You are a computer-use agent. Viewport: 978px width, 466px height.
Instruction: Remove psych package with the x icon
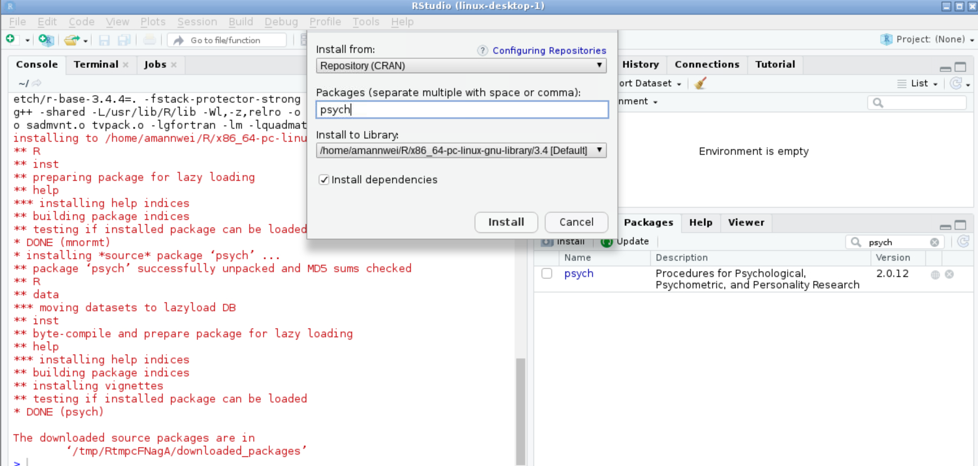949,274
